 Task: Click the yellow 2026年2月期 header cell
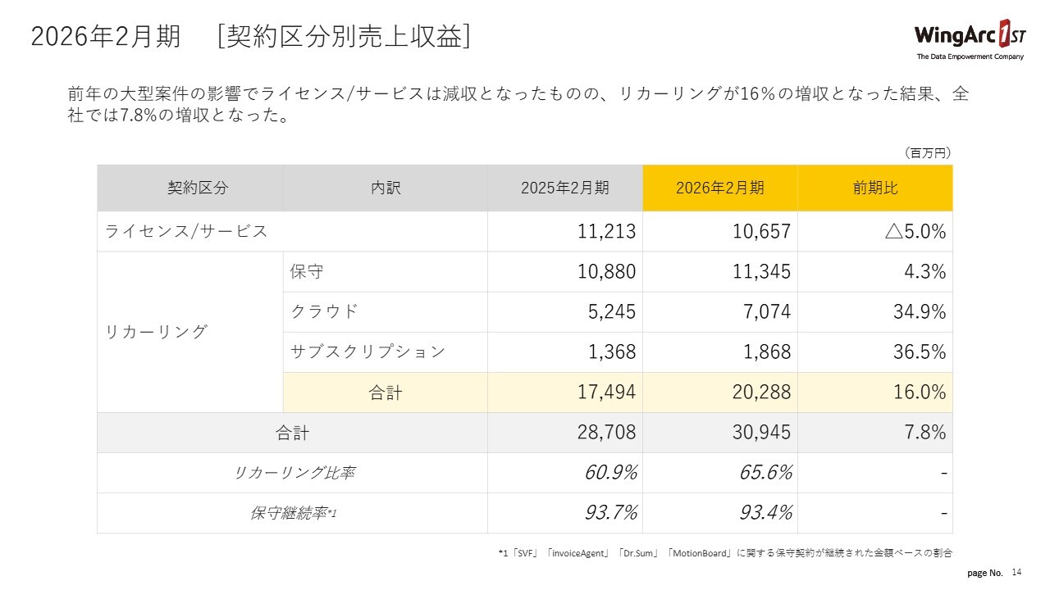(x=719, y=188)
